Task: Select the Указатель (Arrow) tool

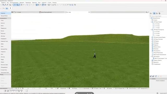Action: [5, 13]
